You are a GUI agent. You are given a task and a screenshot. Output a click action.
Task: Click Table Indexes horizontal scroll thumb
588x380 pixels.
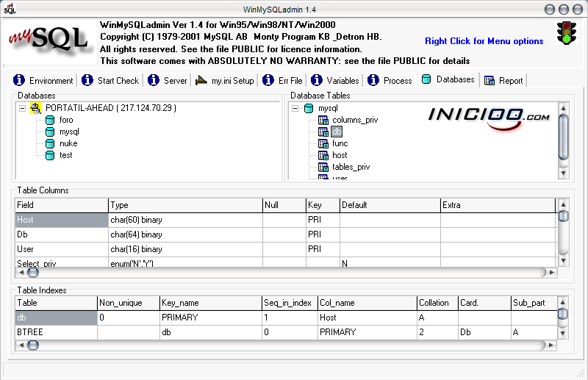[33, 345]
